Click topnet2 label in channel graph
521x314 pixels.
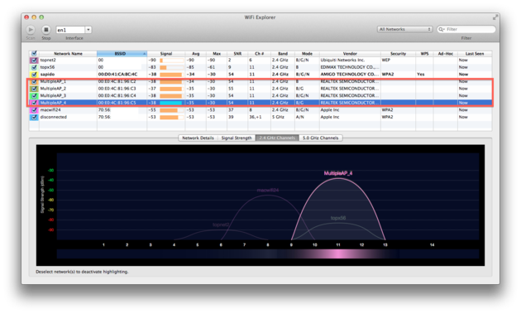tap(221, 225)
